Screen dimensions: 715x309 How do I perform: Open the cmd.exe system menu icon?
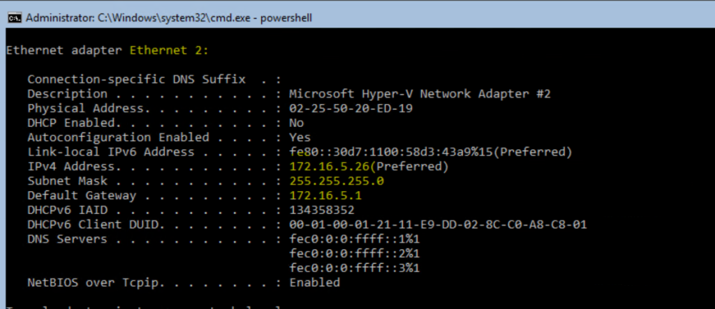coord(15,18)
